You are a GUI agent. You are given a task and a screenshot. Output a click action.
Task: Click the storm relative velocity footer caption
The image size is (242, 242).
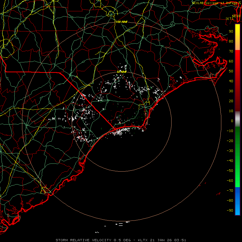click(121, 240)
